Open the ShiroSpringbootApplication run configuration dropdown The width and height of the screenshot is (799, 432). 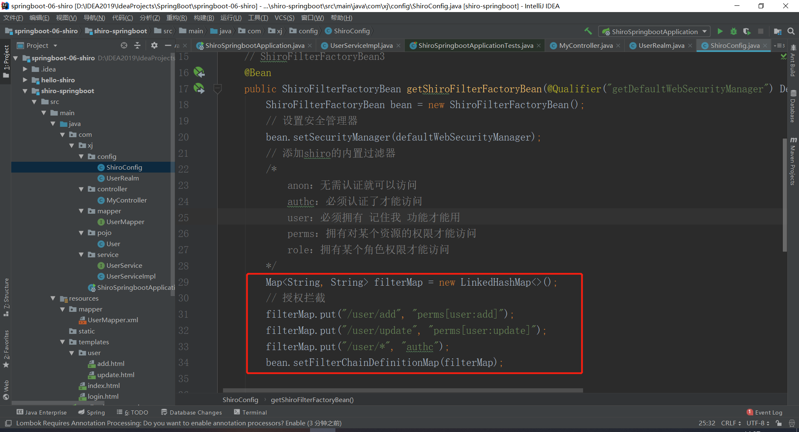pos(654,32)
